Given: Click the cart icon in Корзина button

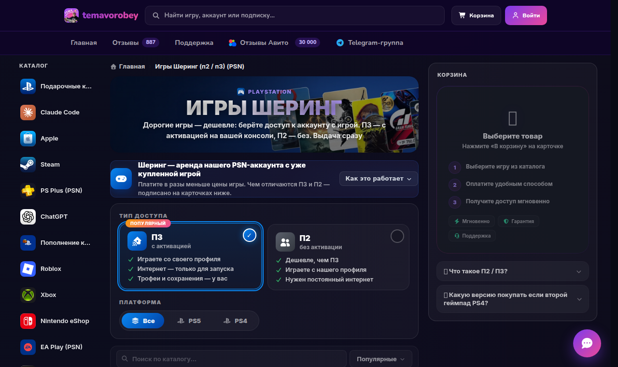Looking at the screenshot, I should coord(462,15).
